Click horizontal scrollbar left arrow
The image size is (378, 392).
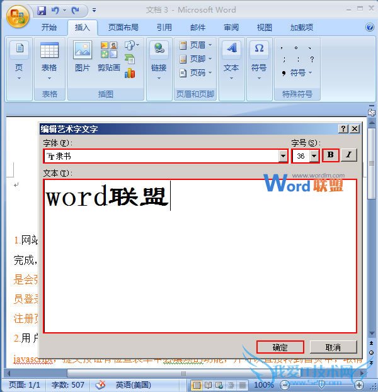(9, 373)
